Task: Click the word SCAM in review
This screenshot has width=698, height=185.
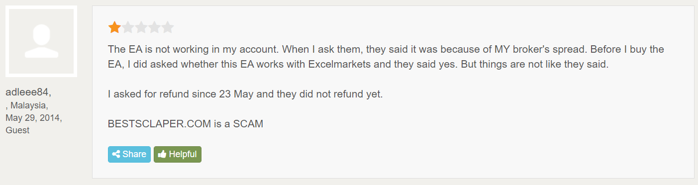Action: point(247,124)
